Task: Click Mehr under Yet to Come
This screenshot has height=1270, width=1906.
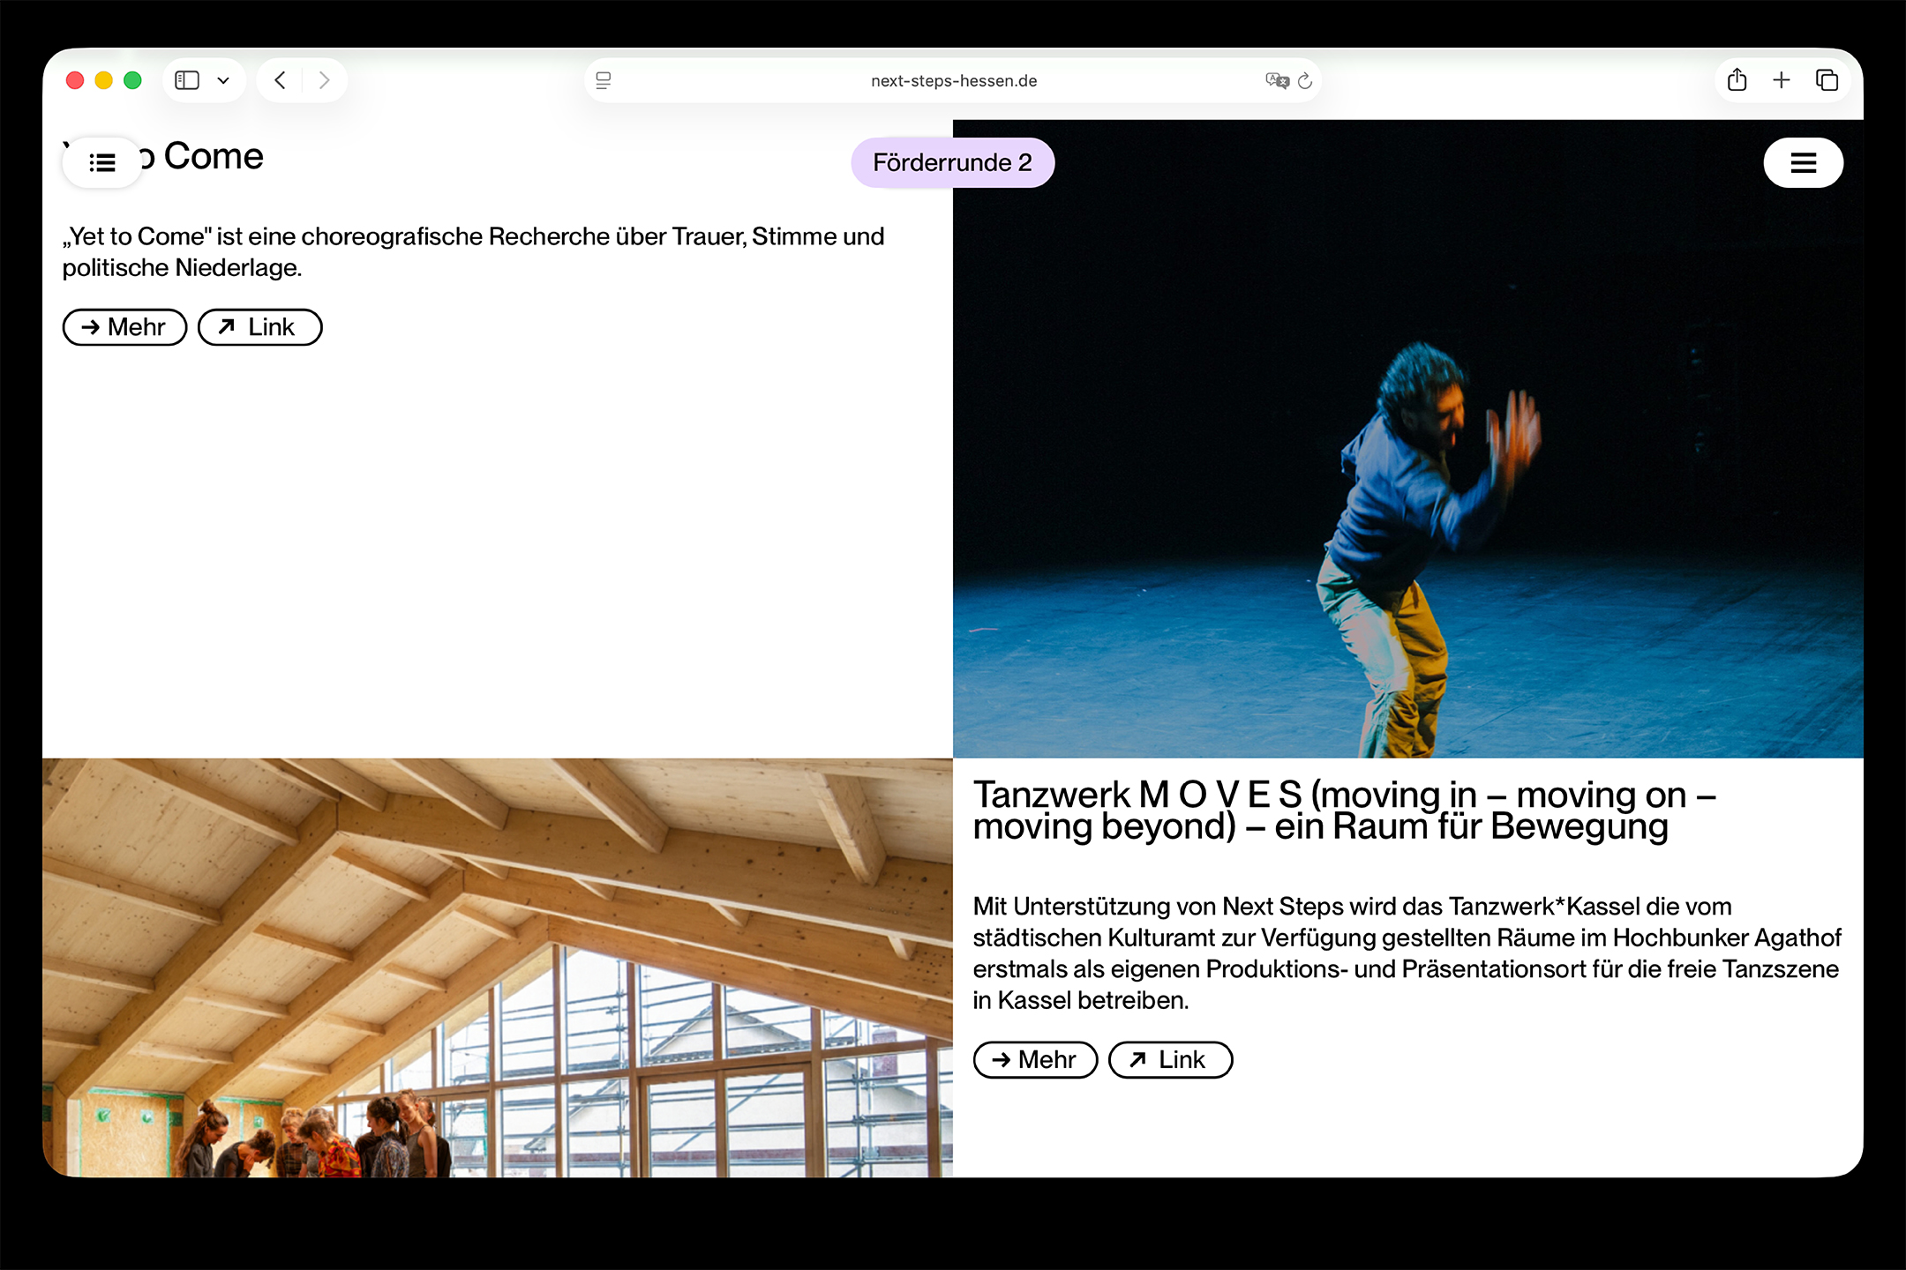Action: click(x=124, y=327)
